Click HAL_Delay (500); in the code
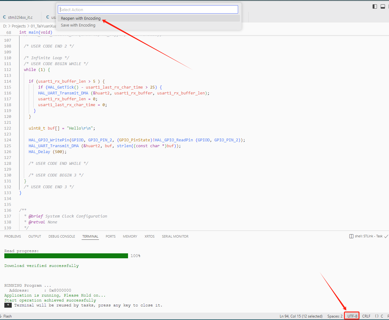389x320 pixels. pos(48,152)
